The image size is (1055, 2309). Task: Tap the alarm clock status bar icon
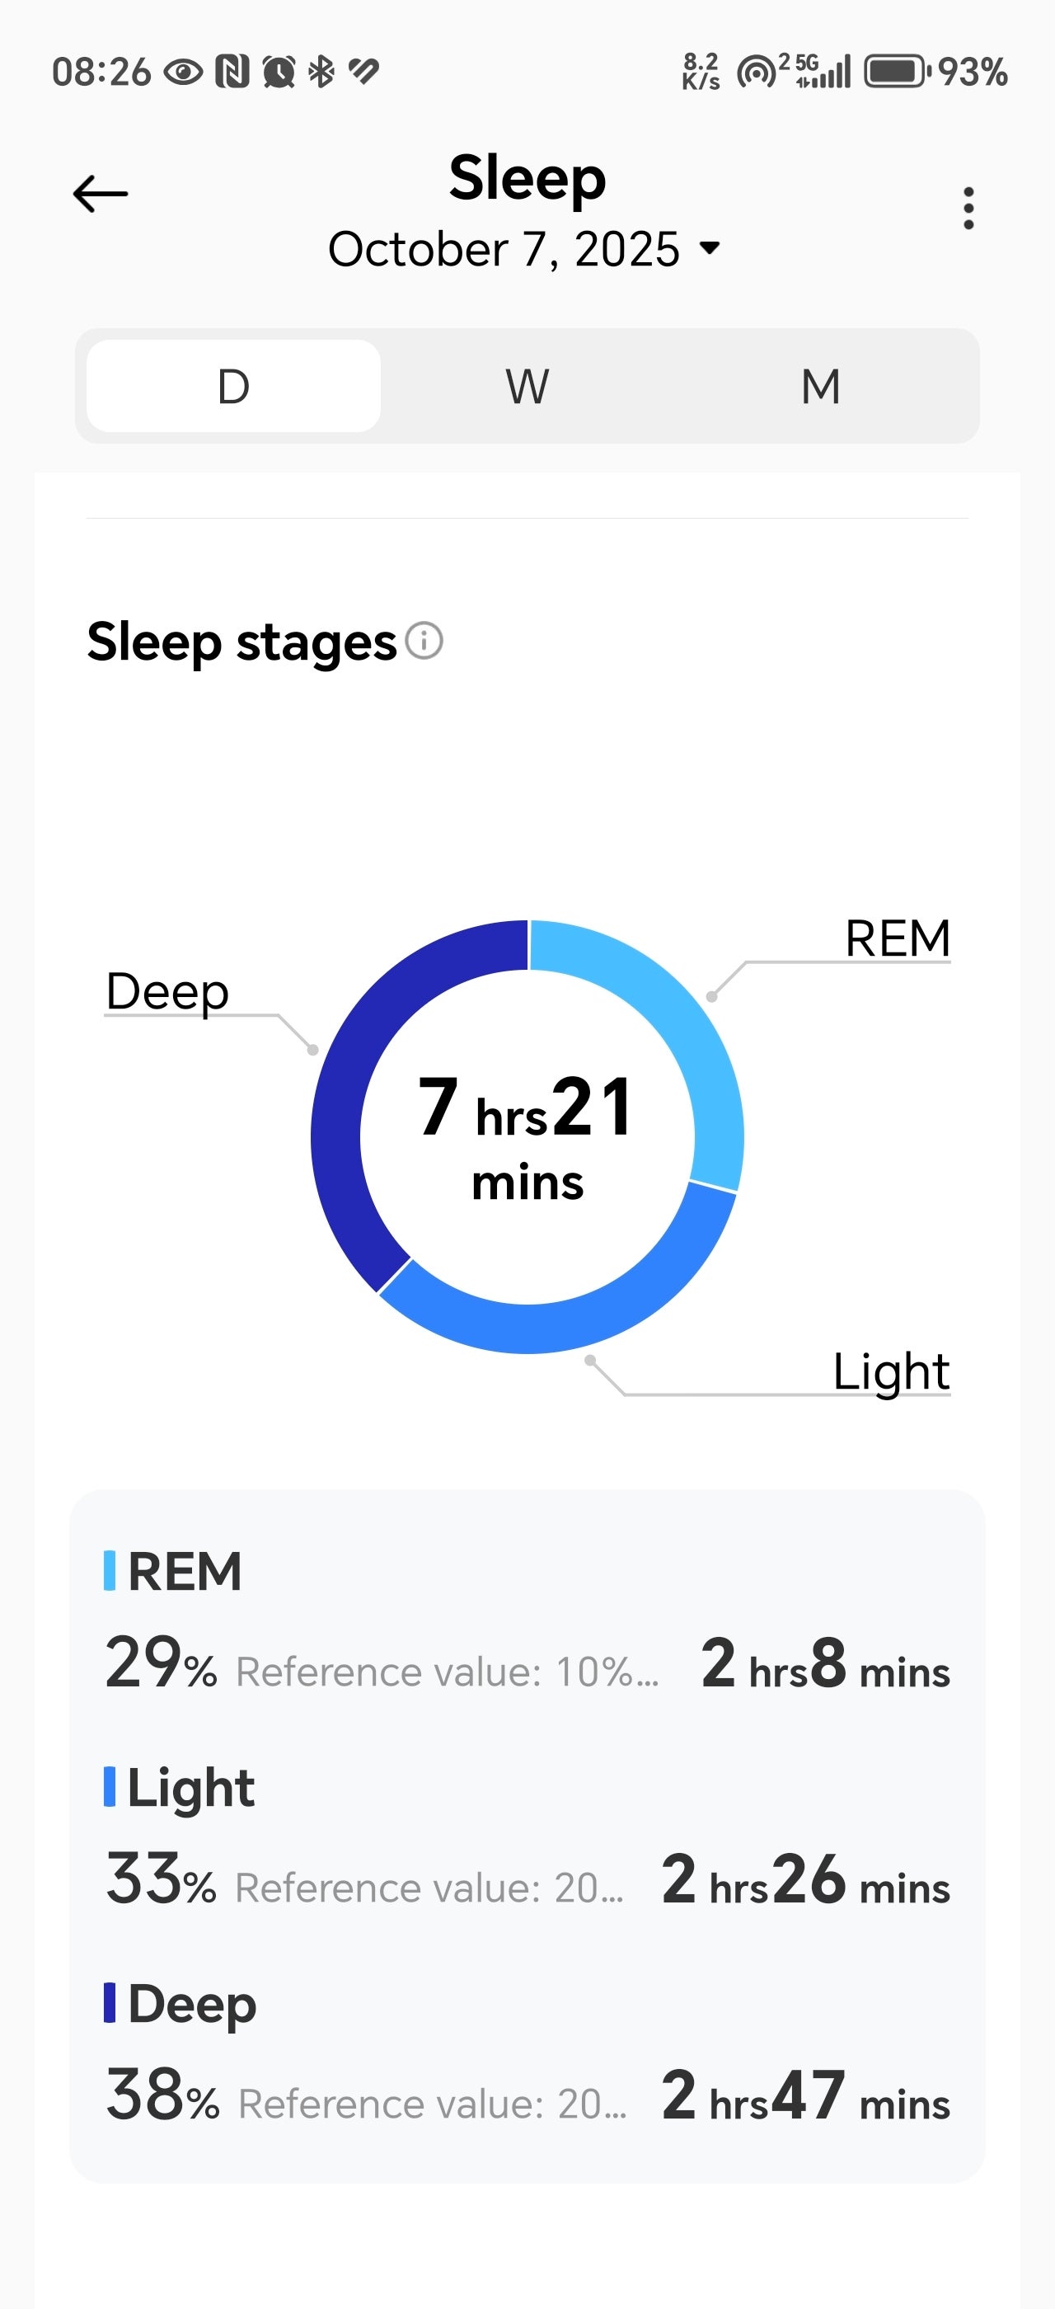(x=279, y=72)
